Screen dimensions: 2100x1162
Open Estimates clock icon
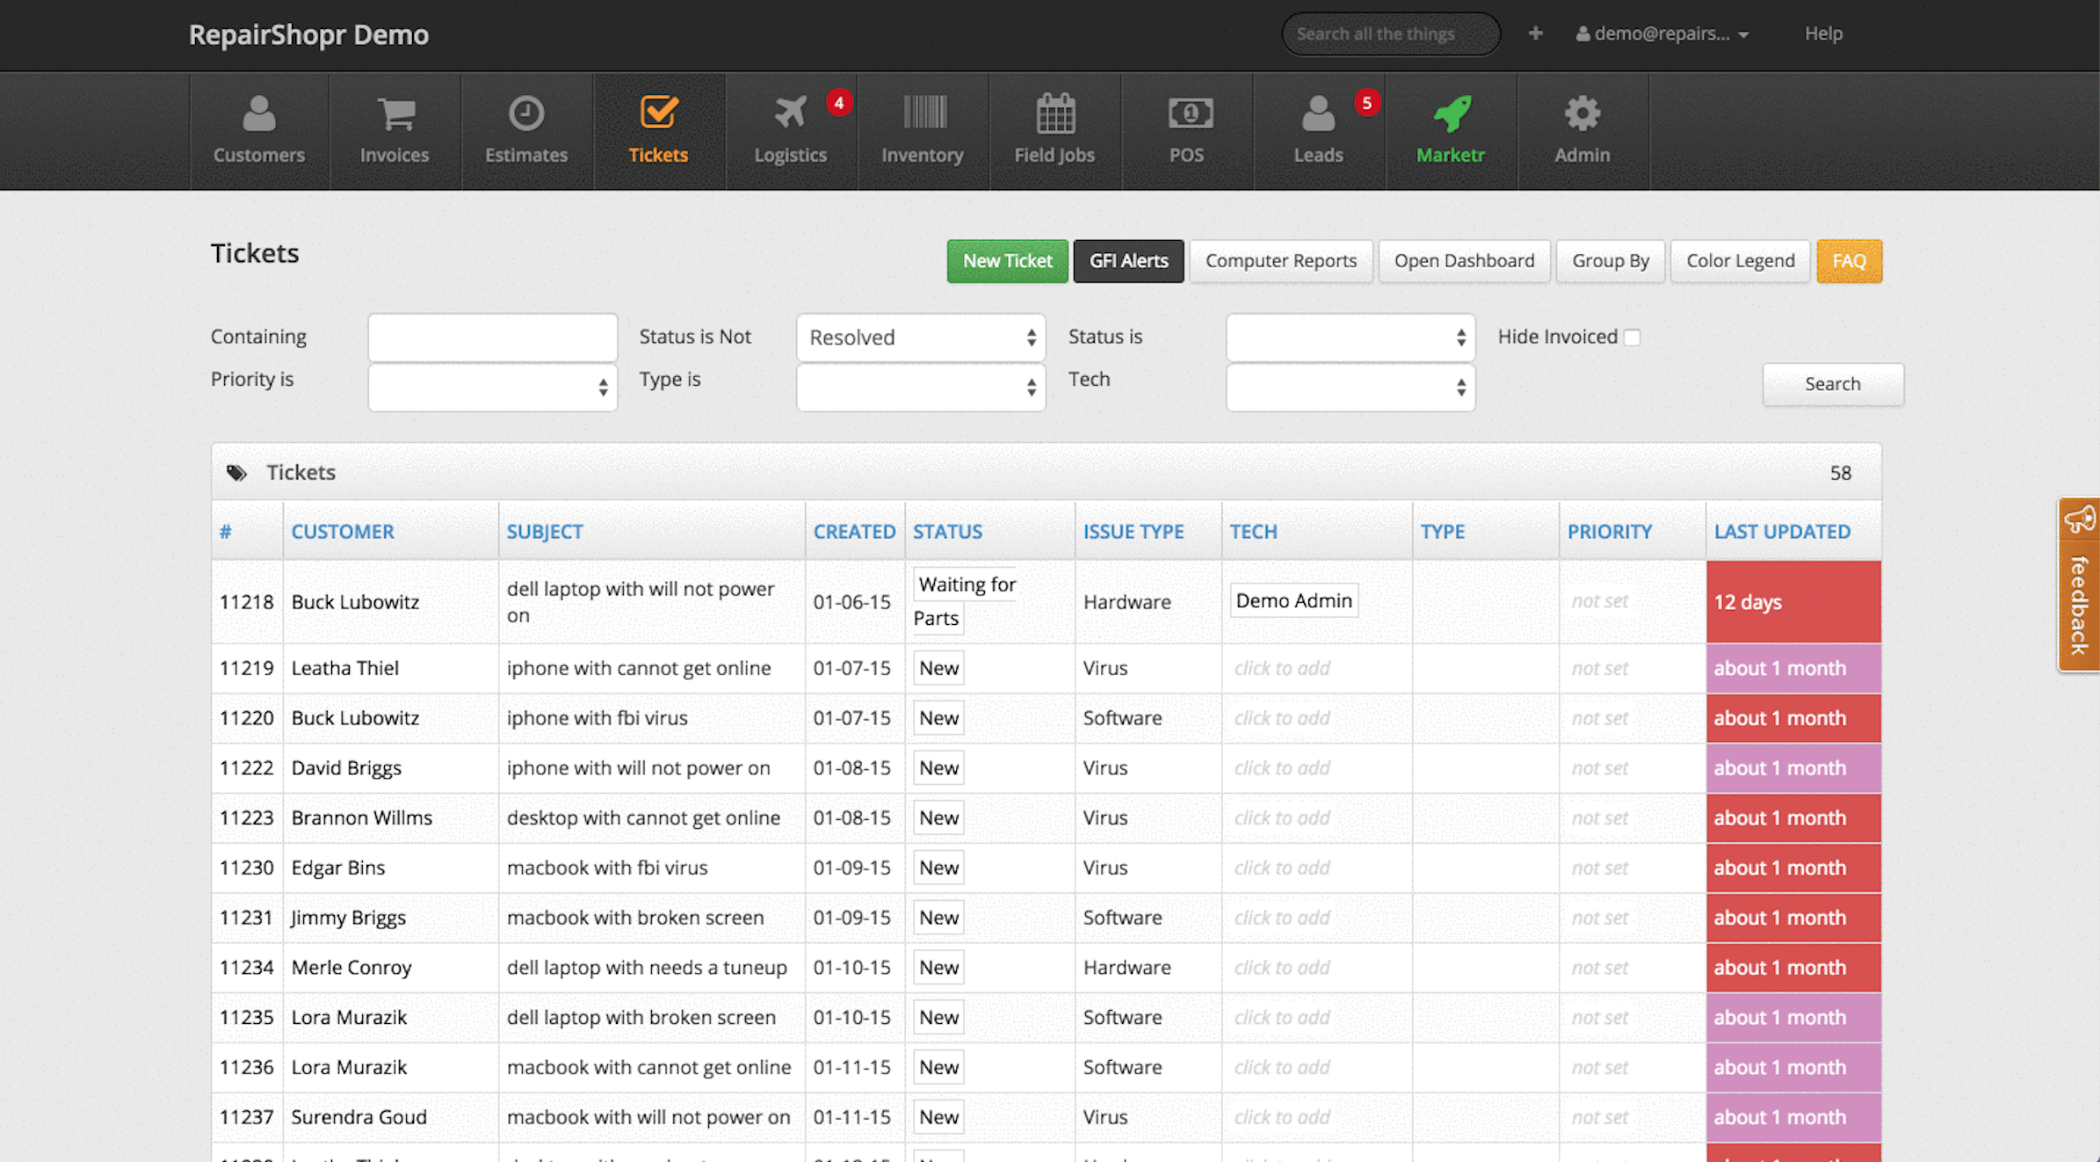(526, 114)
